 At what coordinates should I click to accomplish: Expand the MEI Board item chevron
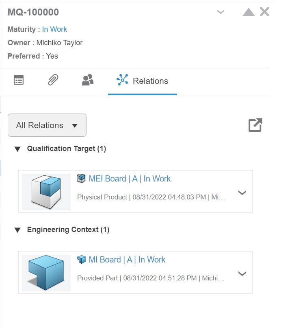(242, 192)
